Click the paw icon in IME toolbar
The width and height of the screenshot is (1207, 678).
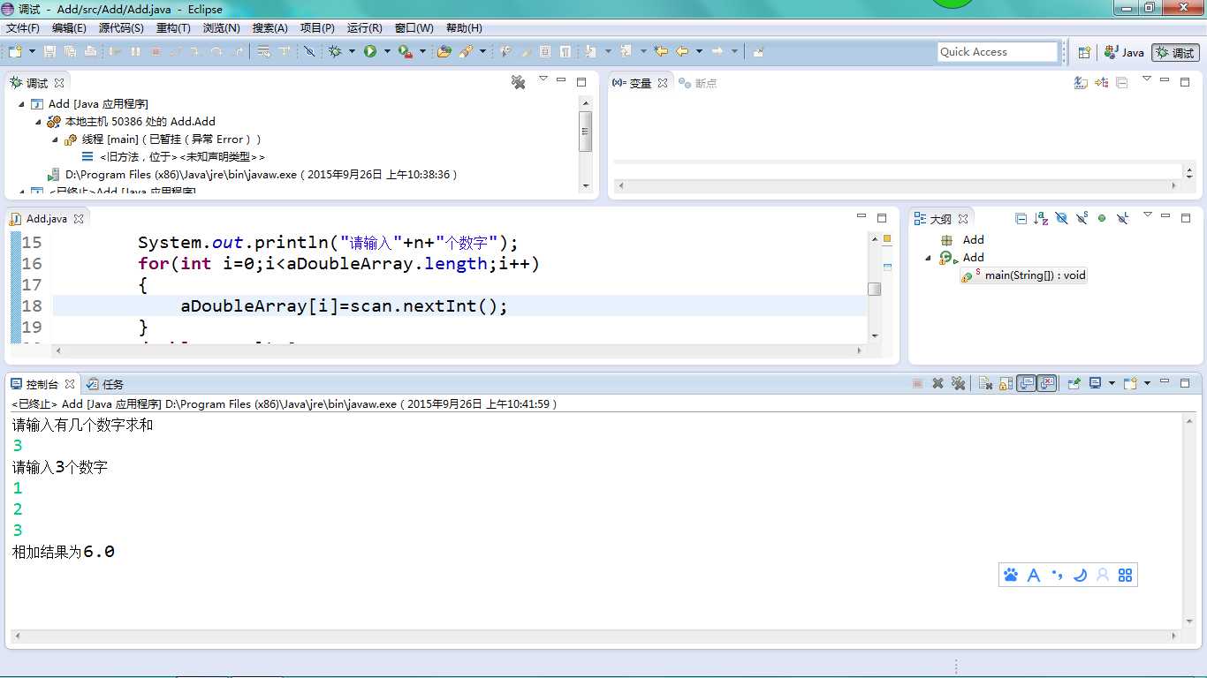[1011, 575]
